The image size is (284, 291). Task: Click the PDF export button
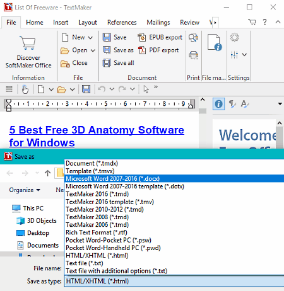[x=158, y=50]
